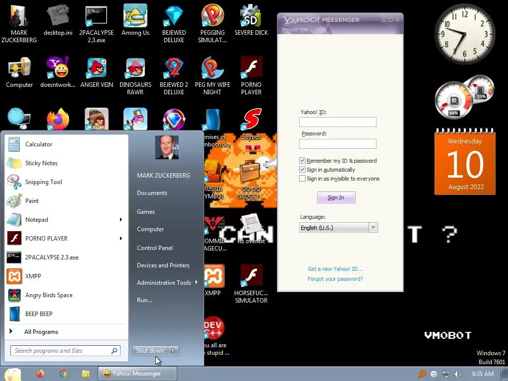
Task: Expand the PORNO PLAYER submenu arrow
Action: pyautogui.click(x=121, y=239)
